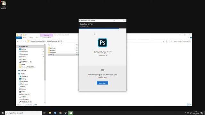Select Quick access in navigation pane
This screenshot has width=205, height=115.
24,47
